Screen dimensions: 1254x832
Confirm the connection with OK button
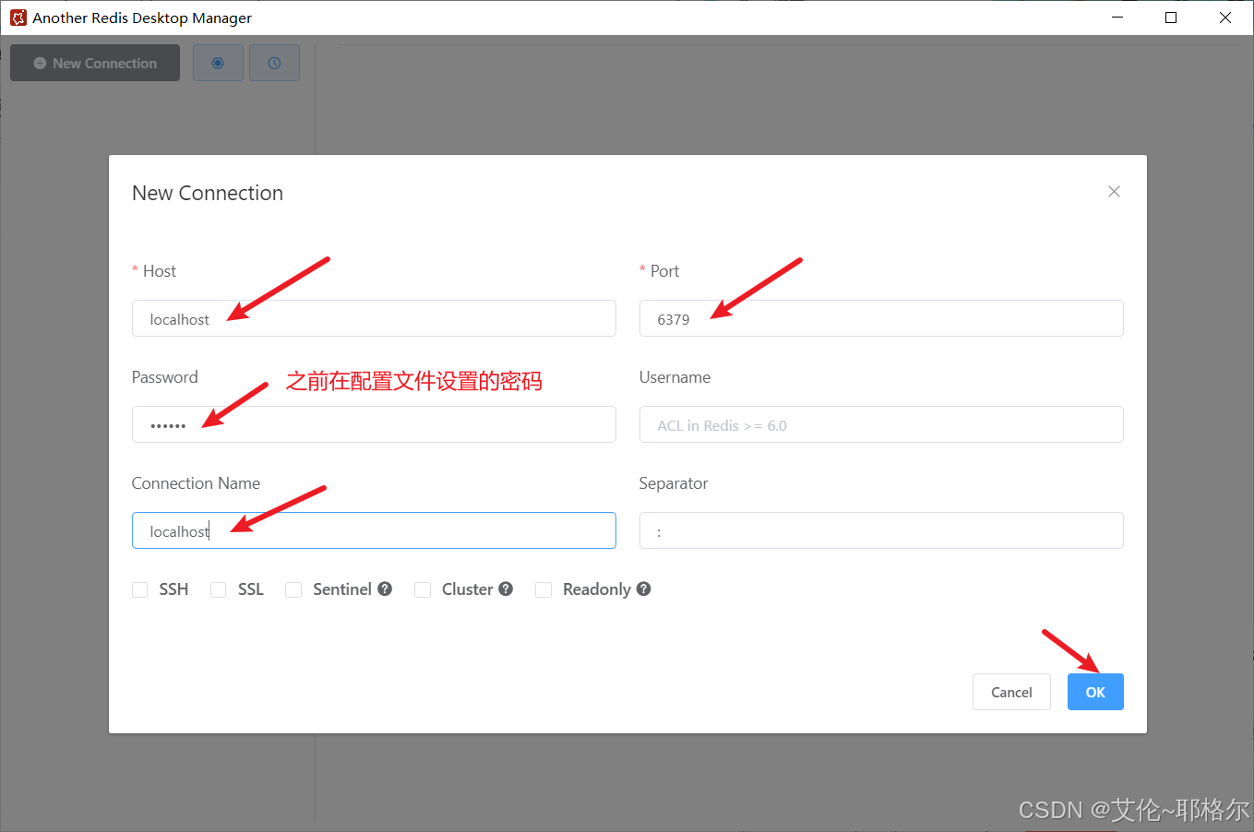click(x=1095, y=692)
